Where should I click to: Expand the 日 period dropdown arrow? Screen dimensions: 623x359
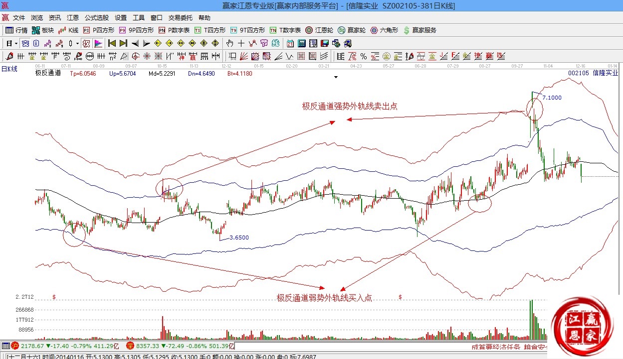tap(16, 43)
